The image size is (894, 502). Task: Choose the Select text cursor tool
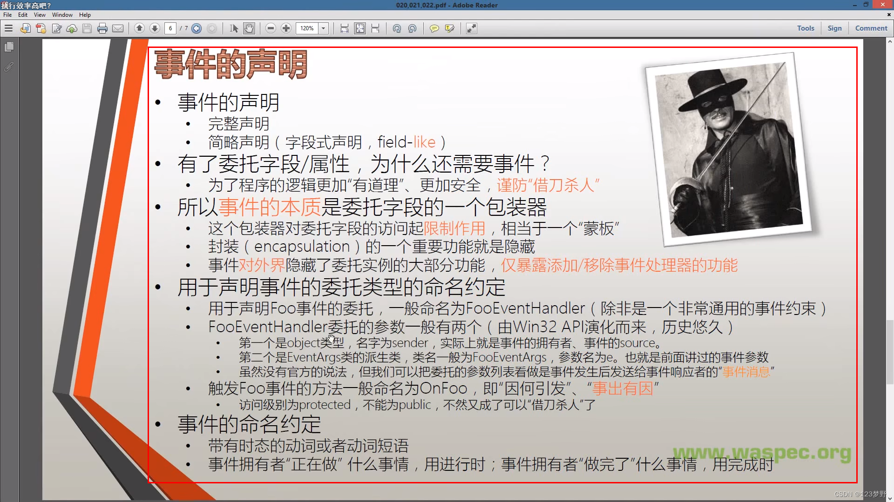pos(234,28)
